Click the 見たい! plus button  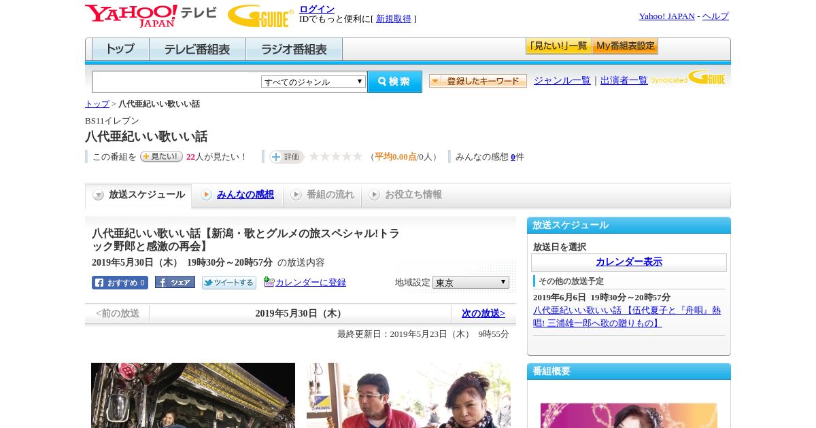[161, 156]
